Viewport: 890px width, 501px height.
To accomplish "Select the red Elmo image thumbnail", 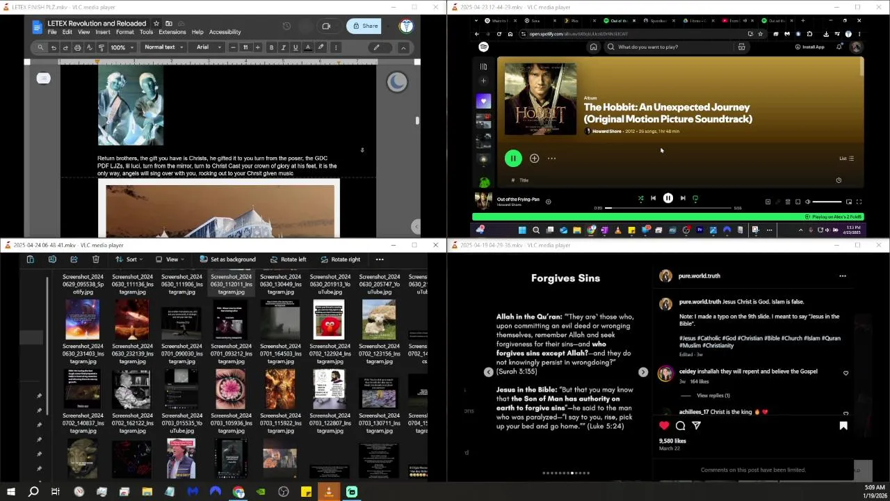I will (x=330, y=319).
